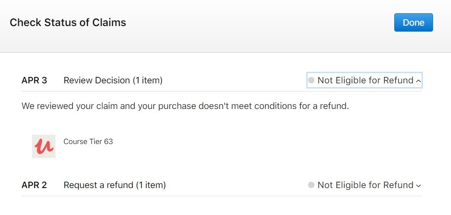
Task: Toggle APR 3 Not Eligible for Refund status
Action: pos(365,80)
